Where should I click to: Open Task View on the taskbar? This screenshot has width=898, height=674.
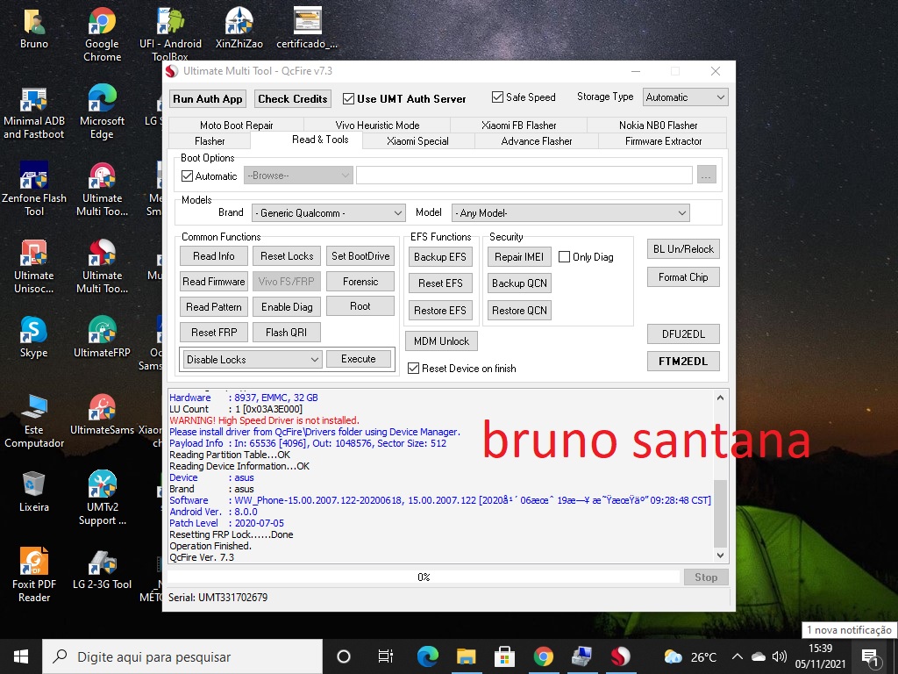coord(386,656)
